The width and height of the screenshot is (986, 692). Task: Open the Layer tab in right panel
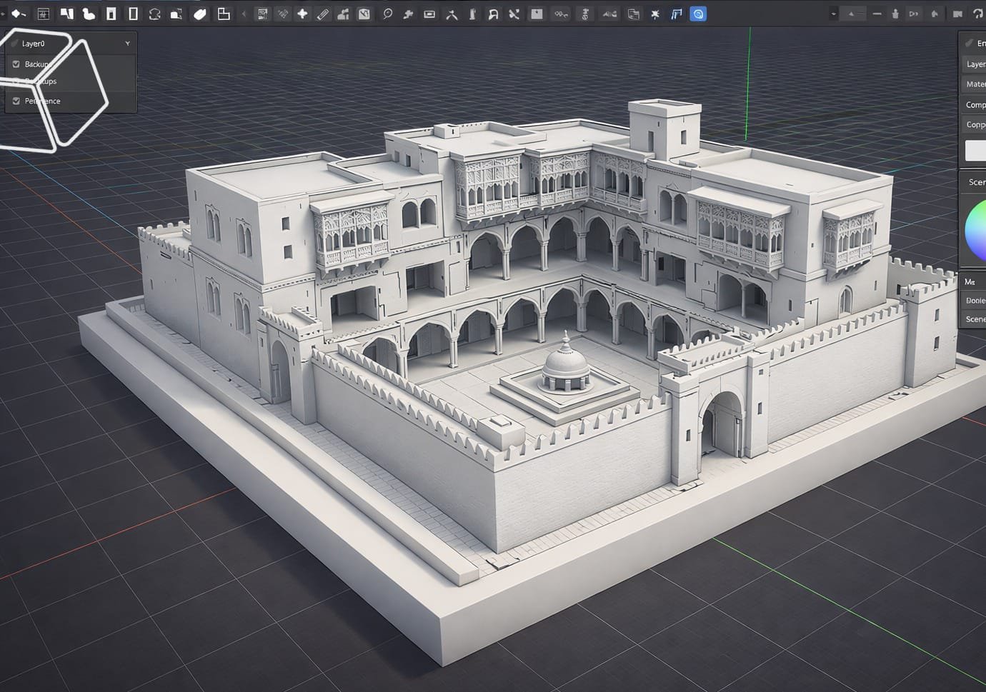coord(975,64)
